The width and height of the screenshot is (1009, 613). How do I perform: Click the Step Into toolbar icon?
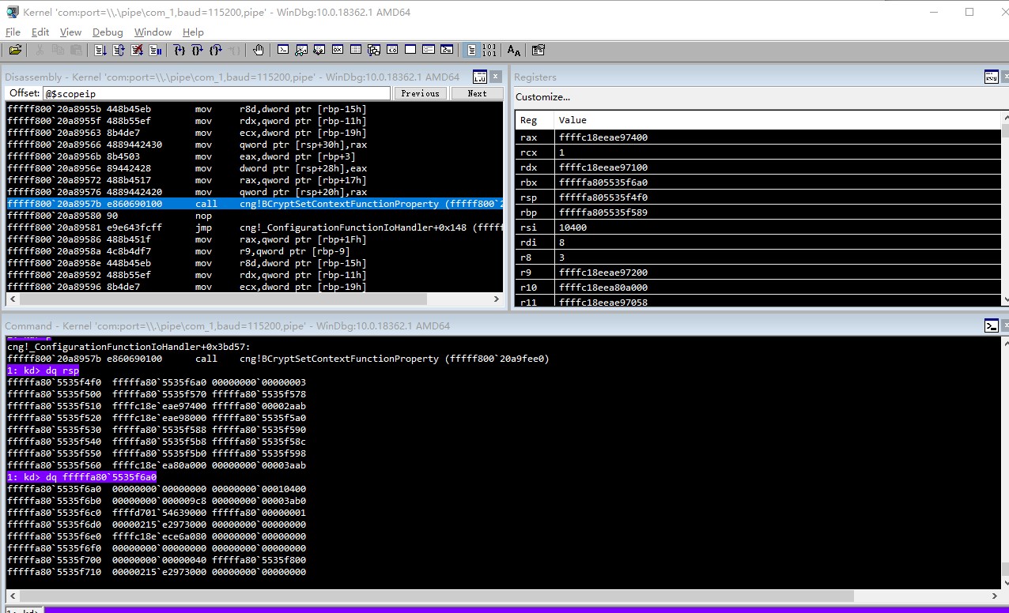pyautogui.click(x=180, y=50)
